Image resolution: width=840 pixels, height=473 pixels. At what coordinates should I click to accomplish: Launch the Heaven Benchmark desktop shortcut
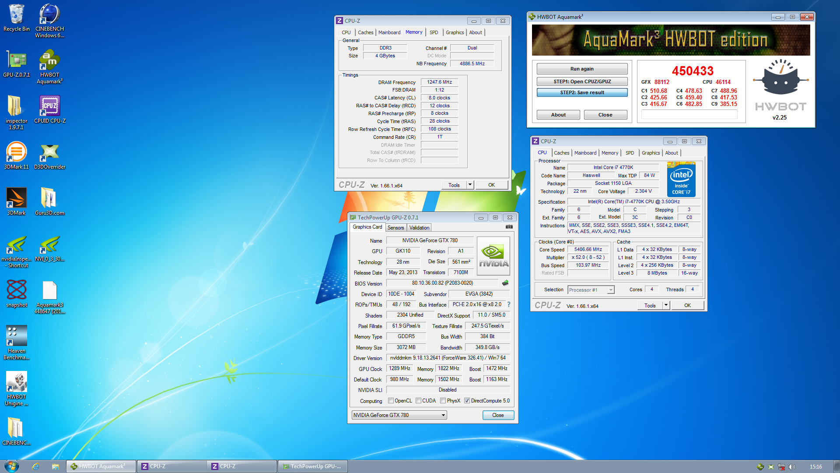(17, 342)
